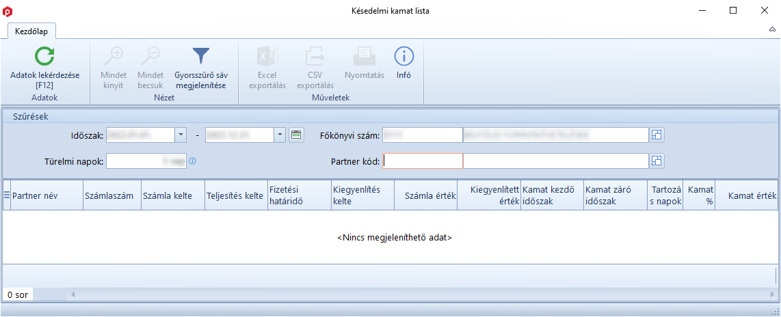This screenshot has width=781, height=317.
Task: Click the Türelmi napok field
Action: pyautogui.click(x=146, y=161)
